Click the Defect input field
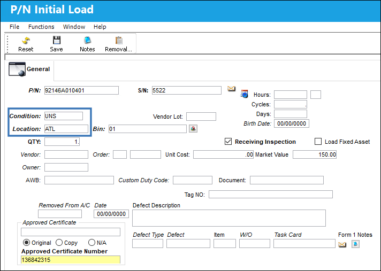Viewport: 381px width, 271px height. [188, 244]
